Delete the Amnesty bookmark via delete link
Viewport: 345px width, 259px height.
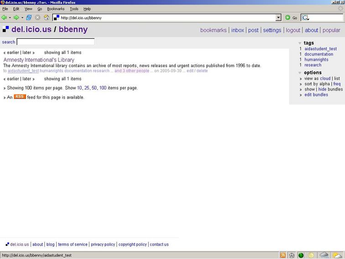pyautogui.click(x=202, y=71)
